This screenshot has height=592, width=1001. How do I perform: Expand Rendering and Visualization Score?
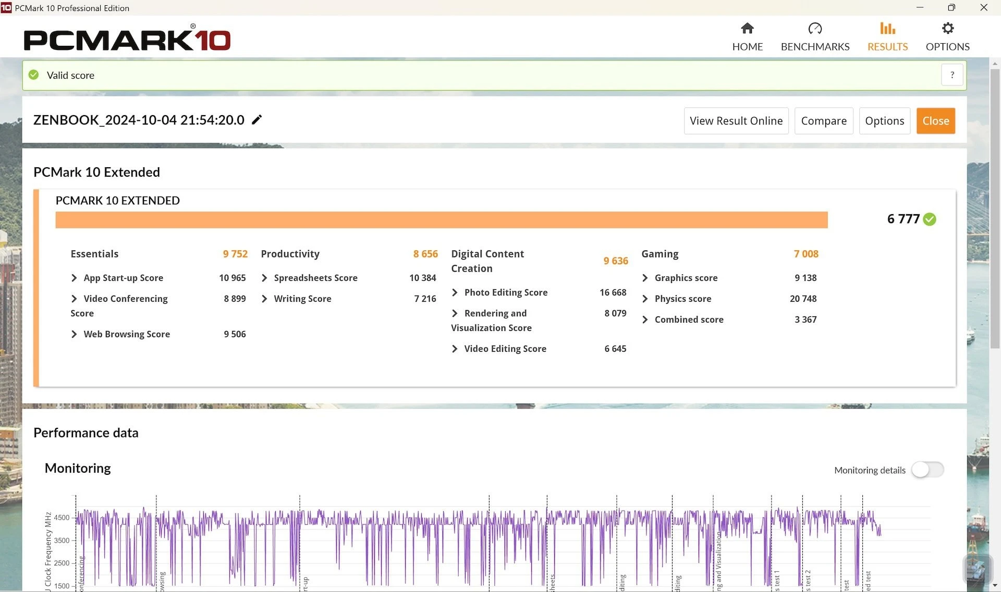point(455,313)
